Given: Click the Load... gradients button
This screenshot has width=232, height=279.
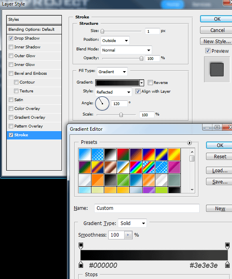Looking at the screenshot, I should pyautogui.click(x=219, y=170).
